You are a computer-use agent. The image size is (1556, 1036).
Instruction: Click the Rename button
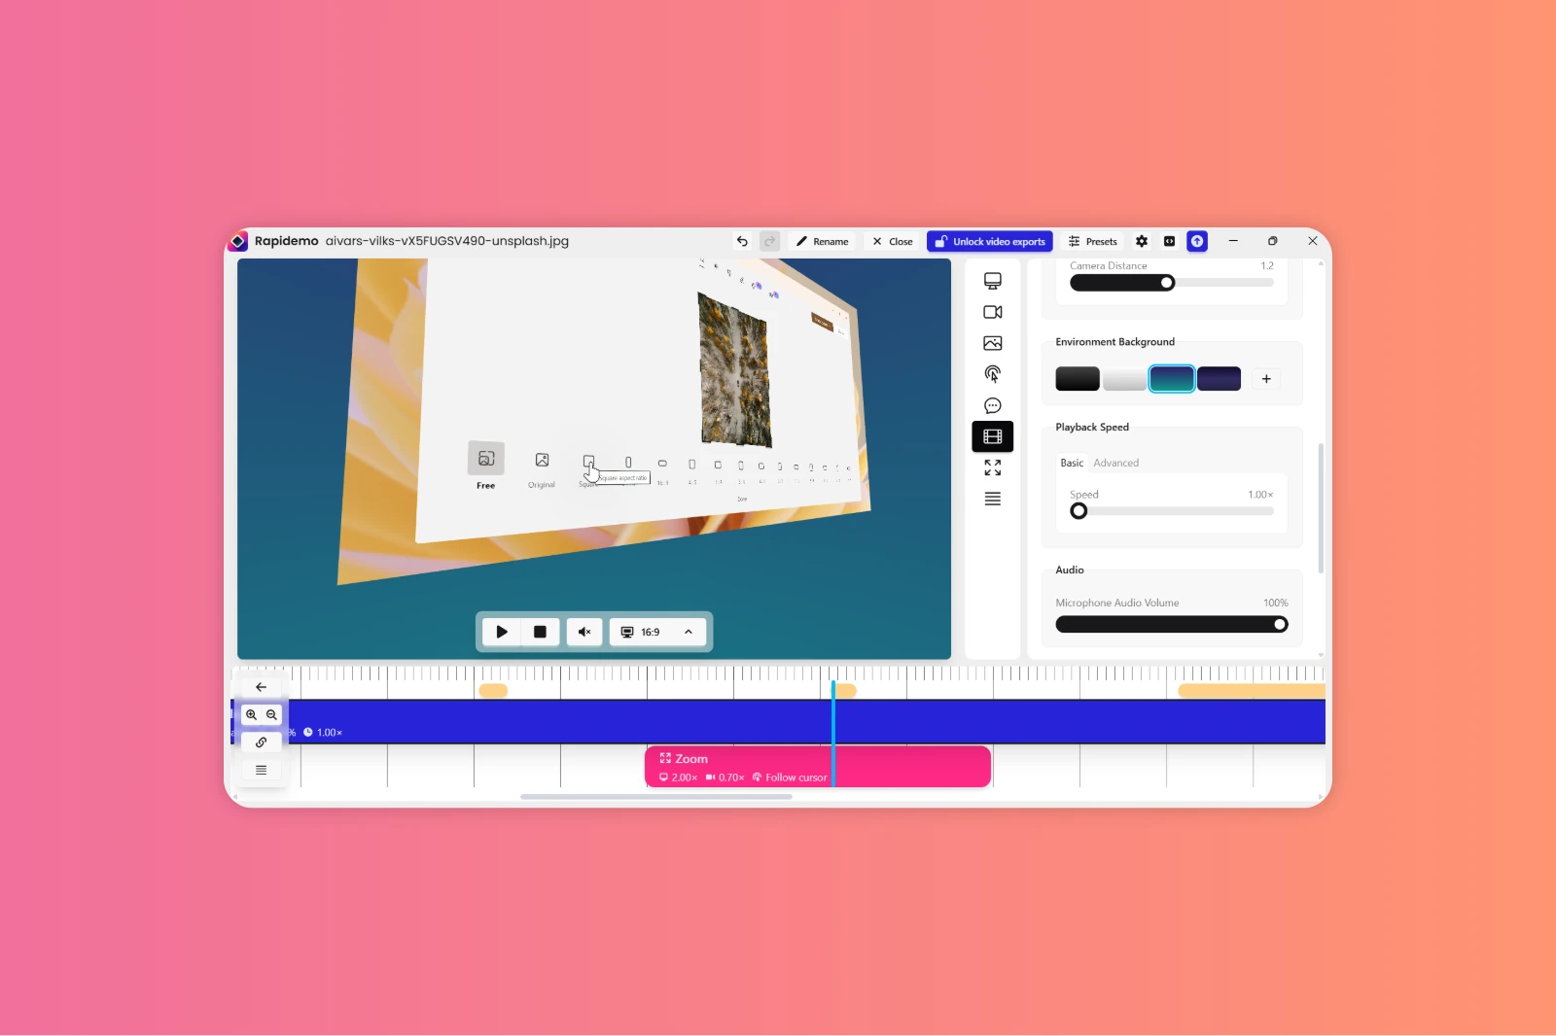(822, 242)
